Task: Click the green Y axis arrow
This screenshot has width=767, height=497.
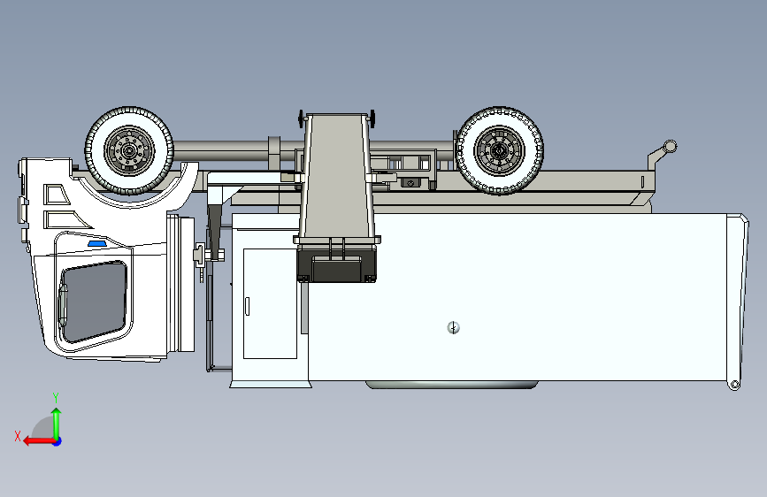Action: (57, 424)
